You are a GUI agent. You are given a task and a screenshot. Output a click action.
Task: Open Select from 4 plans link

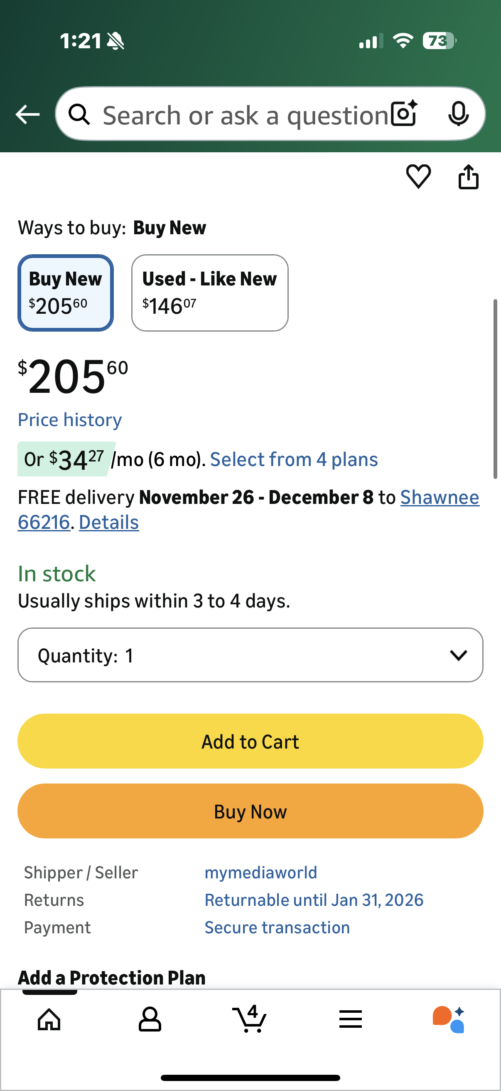[294, 459]
